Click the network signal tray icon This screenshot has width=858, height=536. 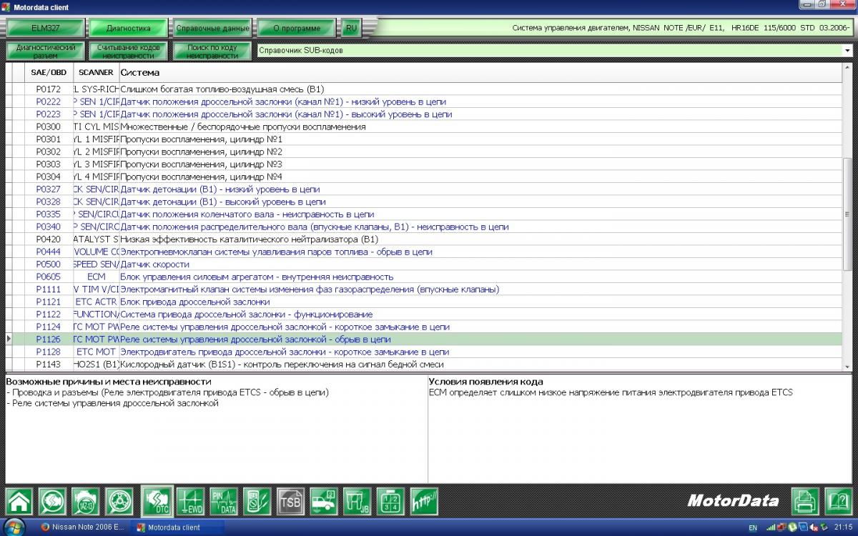(770, 527)
